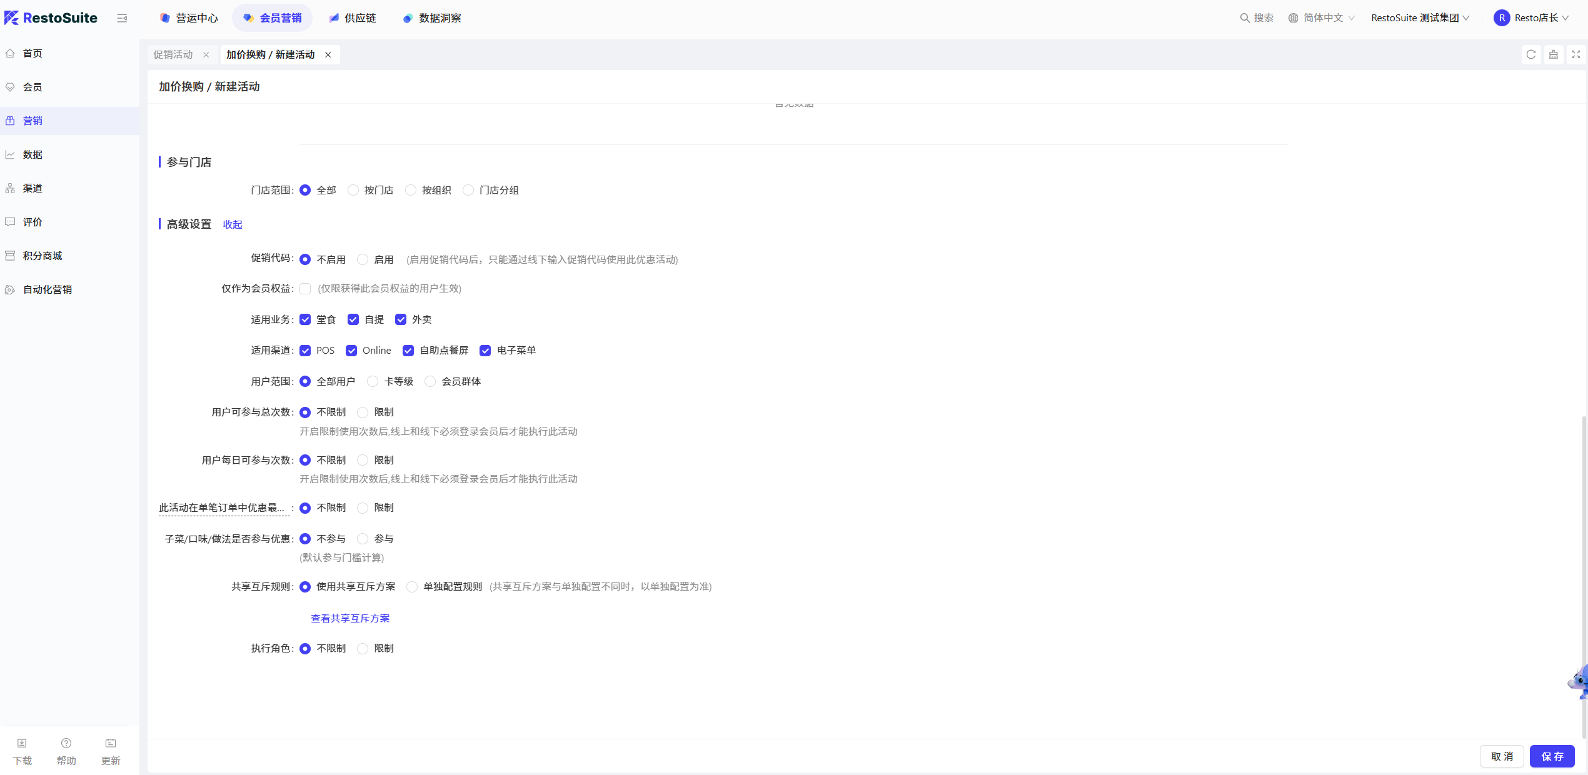Open the 查看共享互斥方案 link
This screenshot has height=775, width=1588.
coord(350,618)
